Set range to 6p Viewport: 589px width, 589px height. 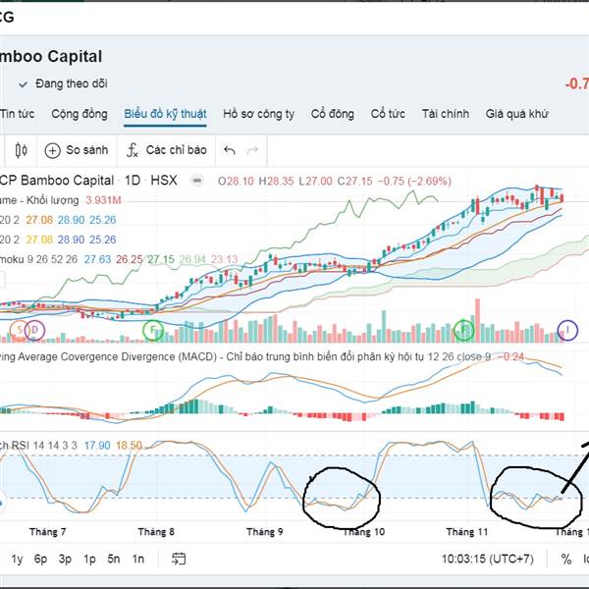click(x=40, y=559)
